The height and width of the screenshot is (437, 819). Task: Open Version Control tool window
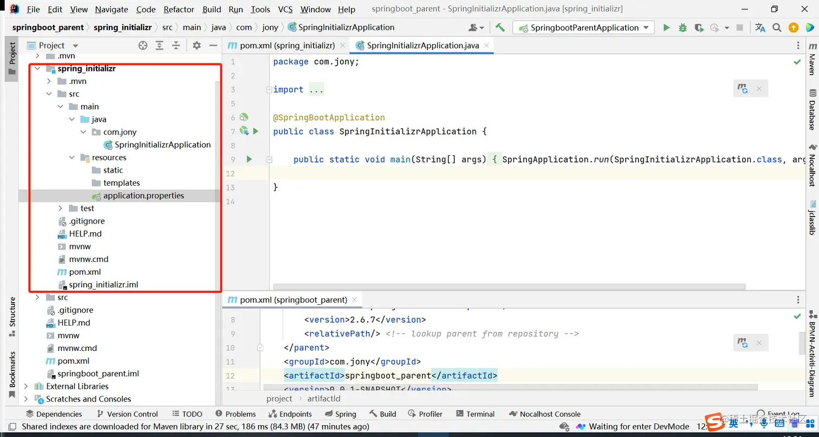click(127, 414)
